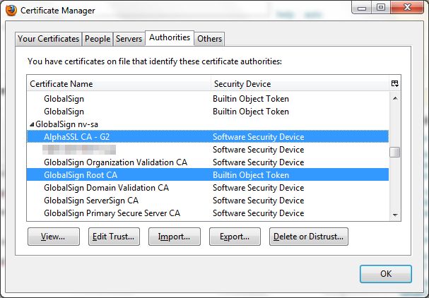The width and height of the screenshot is (429, 298).
Task: Select GlobalSign Organization Validation CA row
Action: point(208,162)
